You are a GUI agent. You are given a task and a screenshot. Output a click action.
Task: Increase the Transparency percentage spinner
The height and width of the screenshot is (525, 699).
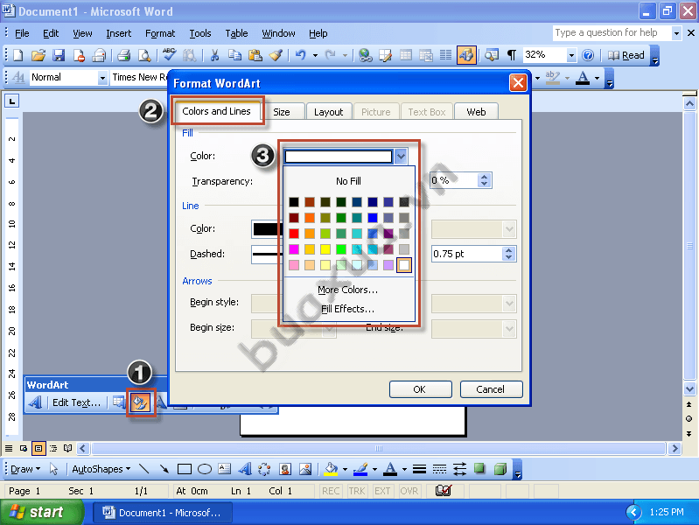[484, 177]
